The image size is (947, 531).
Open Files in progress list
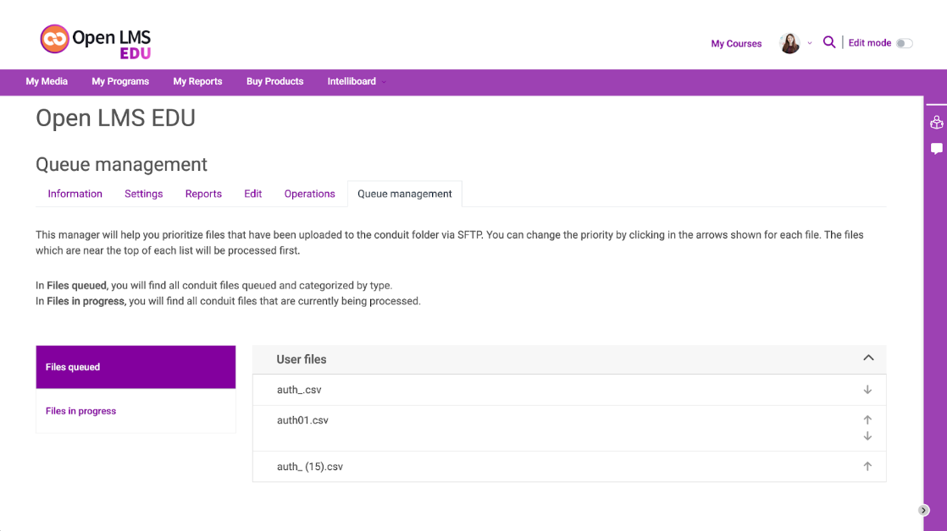pyautogui.click(x=136, y=411)
